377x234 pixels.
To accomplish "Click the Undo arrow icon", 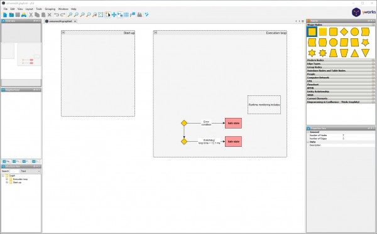I will (57, 15).
